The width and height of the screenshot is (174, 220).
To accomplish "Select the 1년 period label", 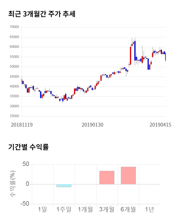I will (x=150, y=209).
